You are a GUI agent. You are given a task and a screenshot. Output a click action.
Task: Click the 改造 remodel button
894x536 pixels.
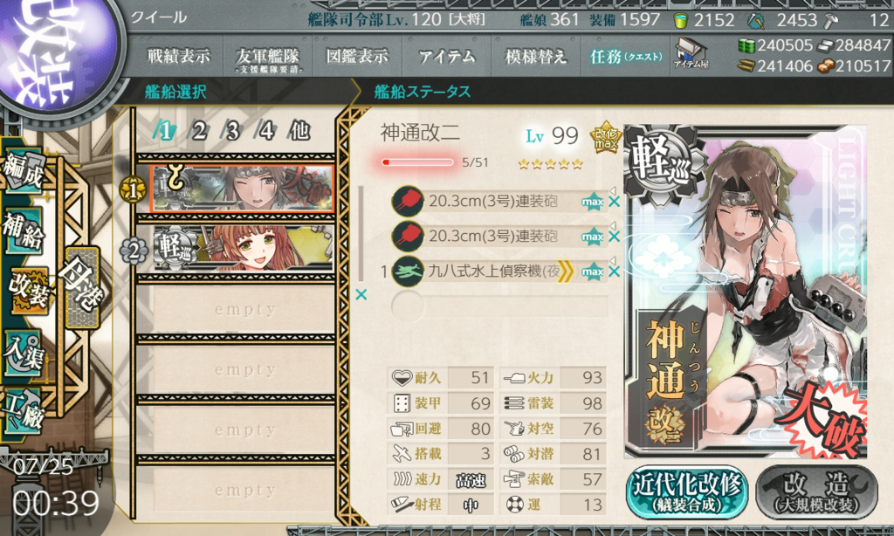coord(816,492)
